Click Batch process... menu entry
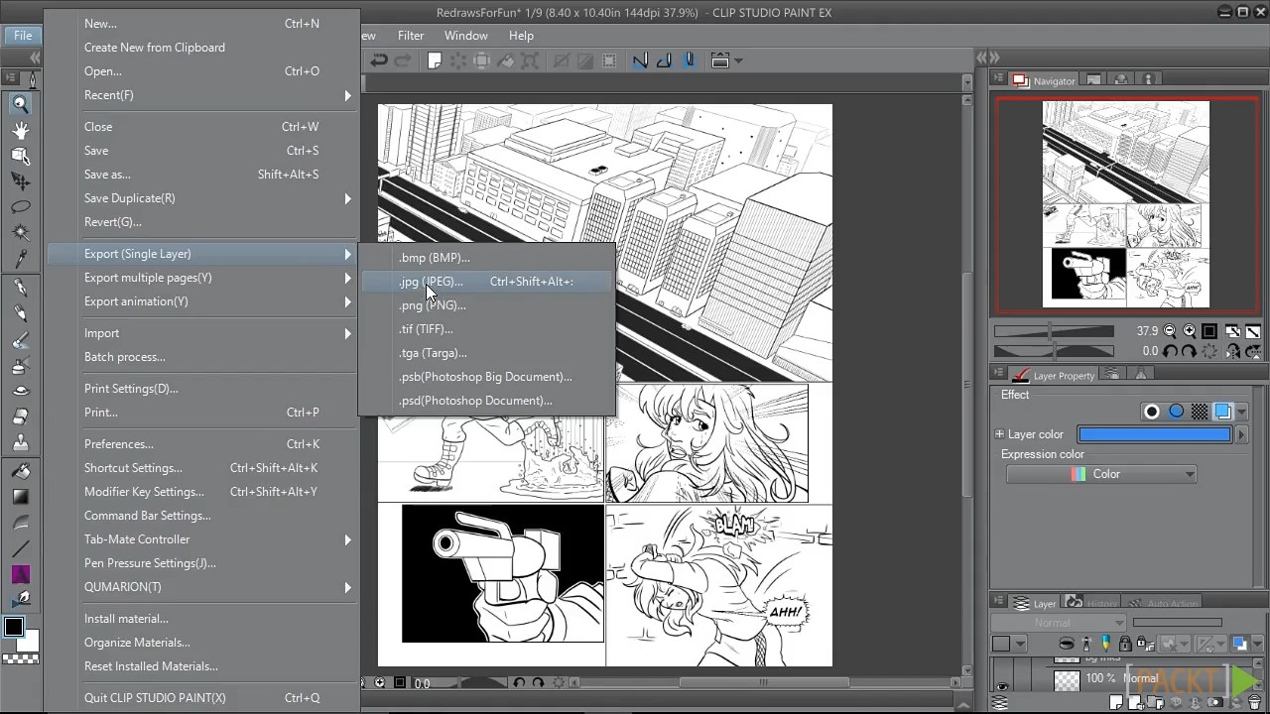This screenshot has height=714, width=1270. click(x=201, y=357)
